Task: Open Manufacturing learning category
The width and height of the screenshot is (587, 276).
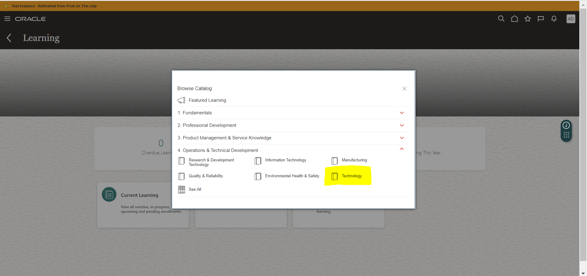Action: point(354,160)
